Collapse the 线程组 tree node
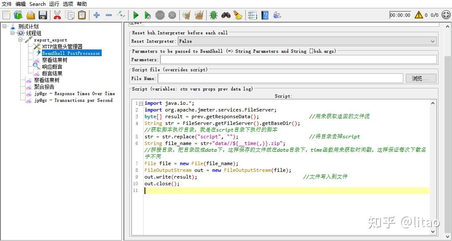 13,33
